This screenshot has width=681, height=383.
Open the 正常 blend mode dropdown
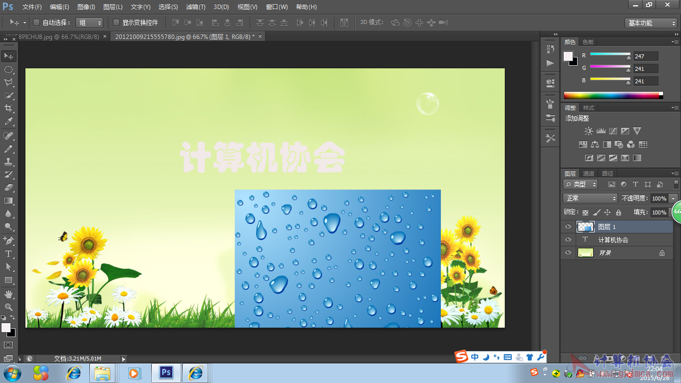590,198
